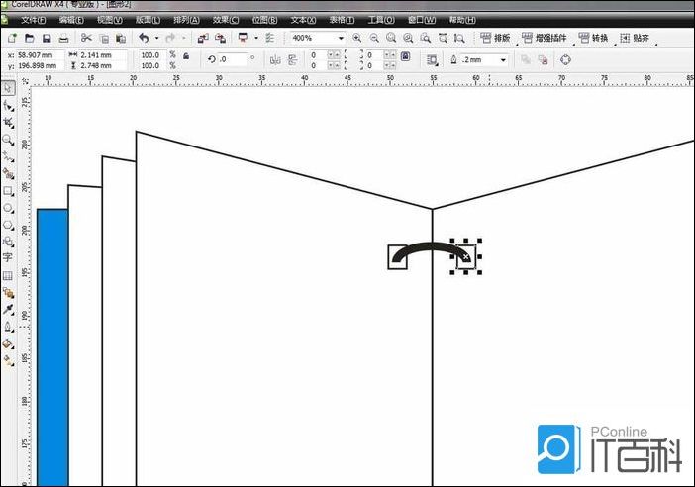Select the Eyedropper tool
The height and width of the screenshot is (487, 695).
click(8, 309)
